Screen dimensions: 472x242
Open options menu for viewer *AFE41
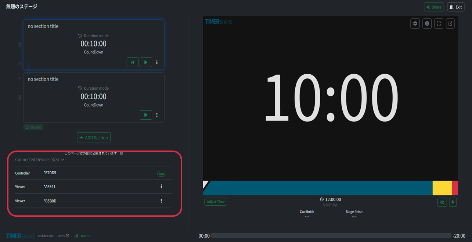pos(161,187)
